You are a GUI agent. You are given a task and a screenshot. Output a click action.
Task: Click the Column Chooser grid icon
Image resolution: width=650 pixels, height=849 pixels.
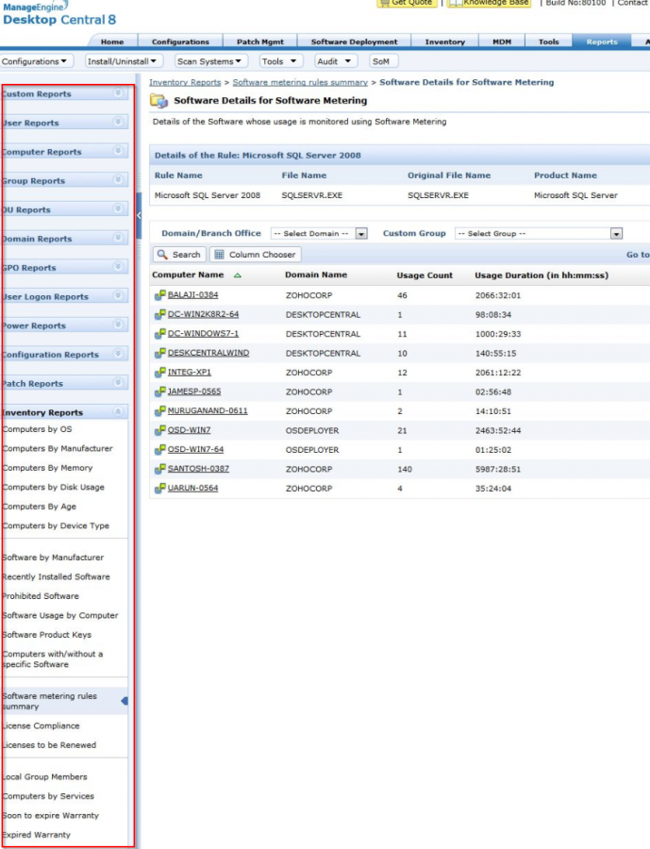click(x=220, y=255)
